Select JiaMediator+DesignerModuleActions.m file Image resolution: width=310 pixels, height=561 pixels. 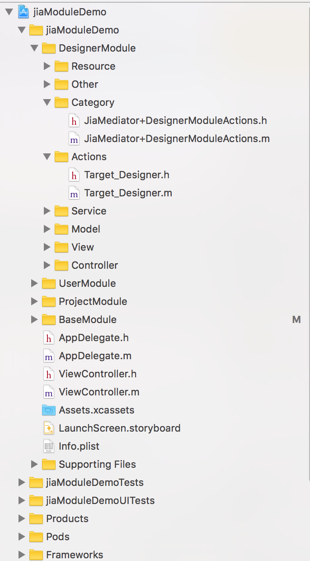click(x=177, y=138)
